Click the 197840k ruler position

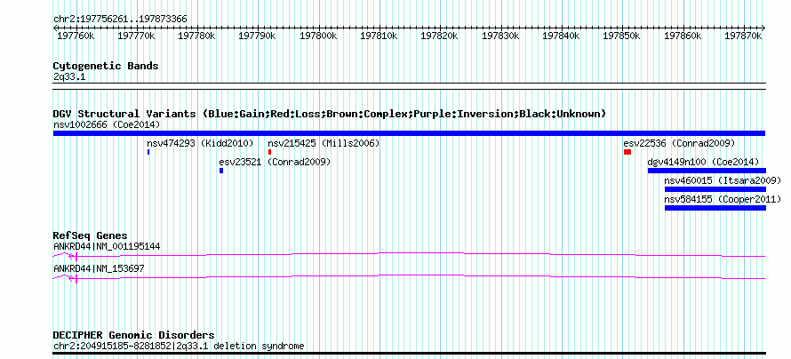click(561, 36)
